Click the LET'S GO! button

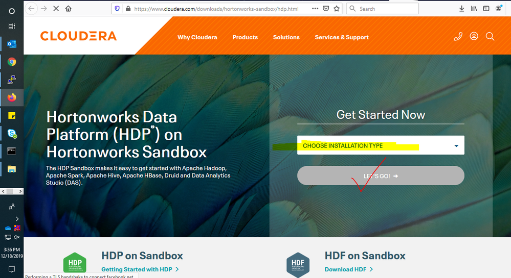[x=381, y=175]
